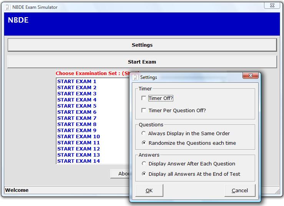Select START EXAM 7 from list
This screenshot has width=284, height=206.
tap(77, 118)
